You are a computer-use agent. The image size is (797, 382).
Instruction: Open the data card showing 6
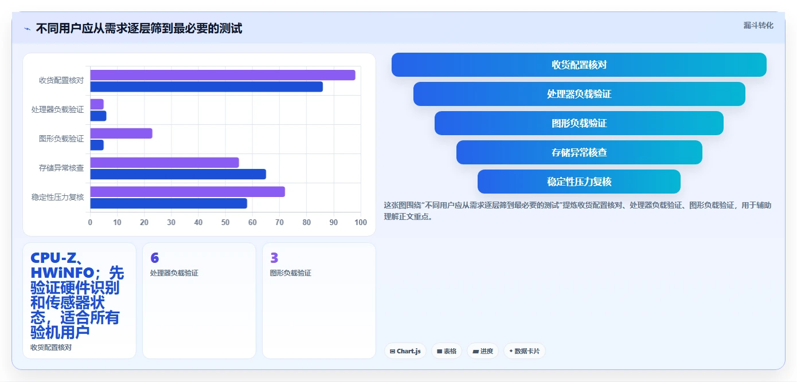[199, 301]
